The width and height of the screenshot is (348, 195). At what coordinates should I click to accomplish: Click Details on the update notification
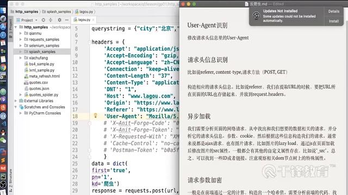[333, 11]
